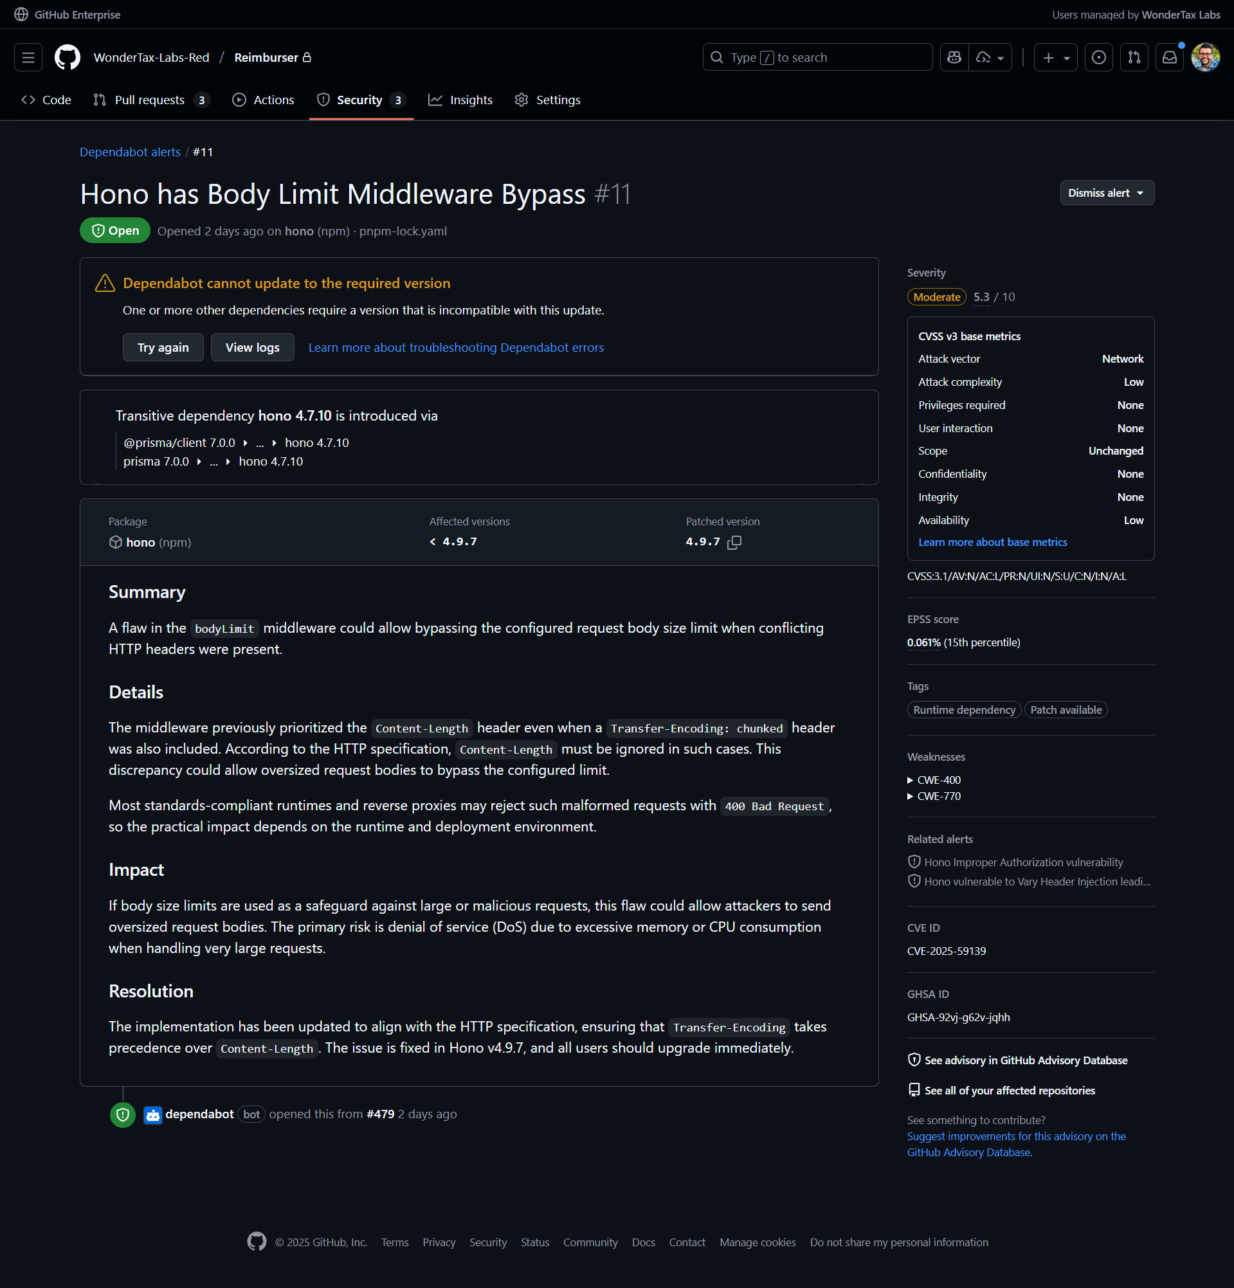Expand the prisma 7.0.0 dependency path ellipsis
The width and height of the screenshot is (1234, 1288).
[x=214, y=461]
